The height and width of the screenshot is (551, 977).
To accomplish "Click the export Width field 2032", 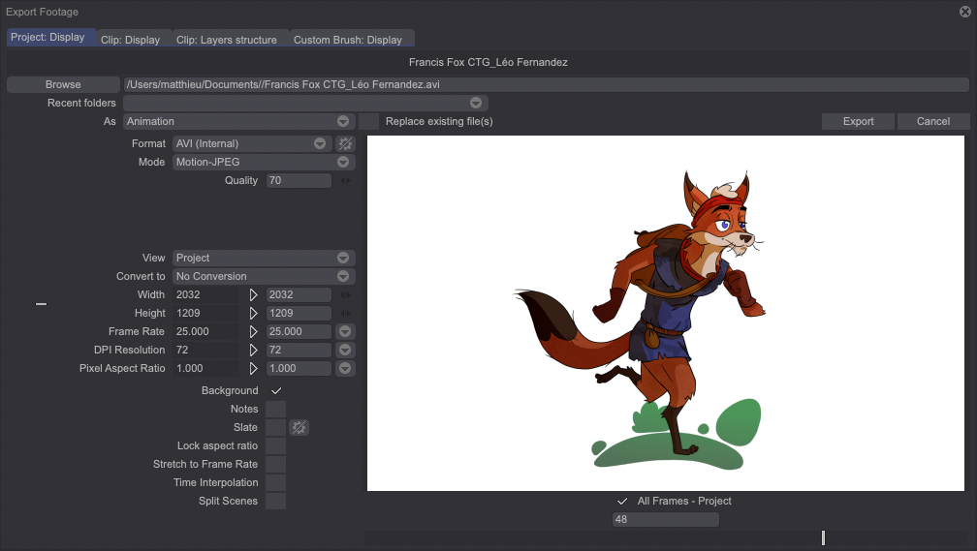I will pyautogui.click(x=299, y=294).
